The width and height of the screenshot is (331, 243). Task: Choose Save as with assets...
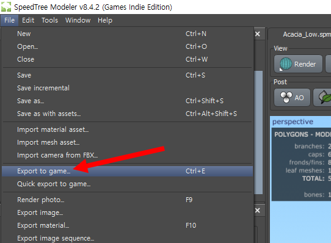tap(127, 114)
